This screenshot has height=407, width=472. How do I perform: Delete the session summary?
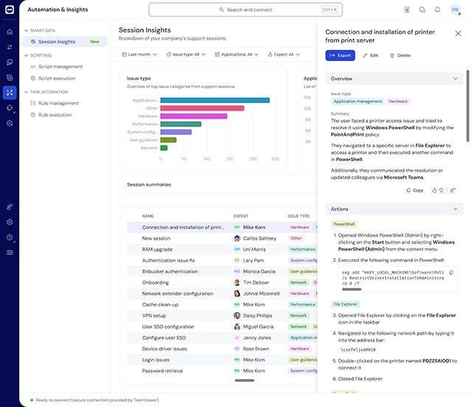click(400, 55)
